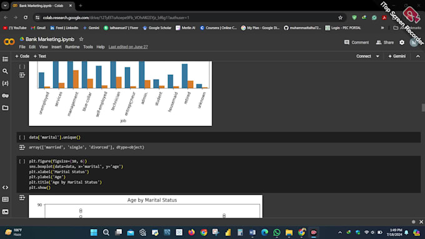425x239 pixels.
Task: Open Find and replace in sidebar
Action: pos(5,71)
